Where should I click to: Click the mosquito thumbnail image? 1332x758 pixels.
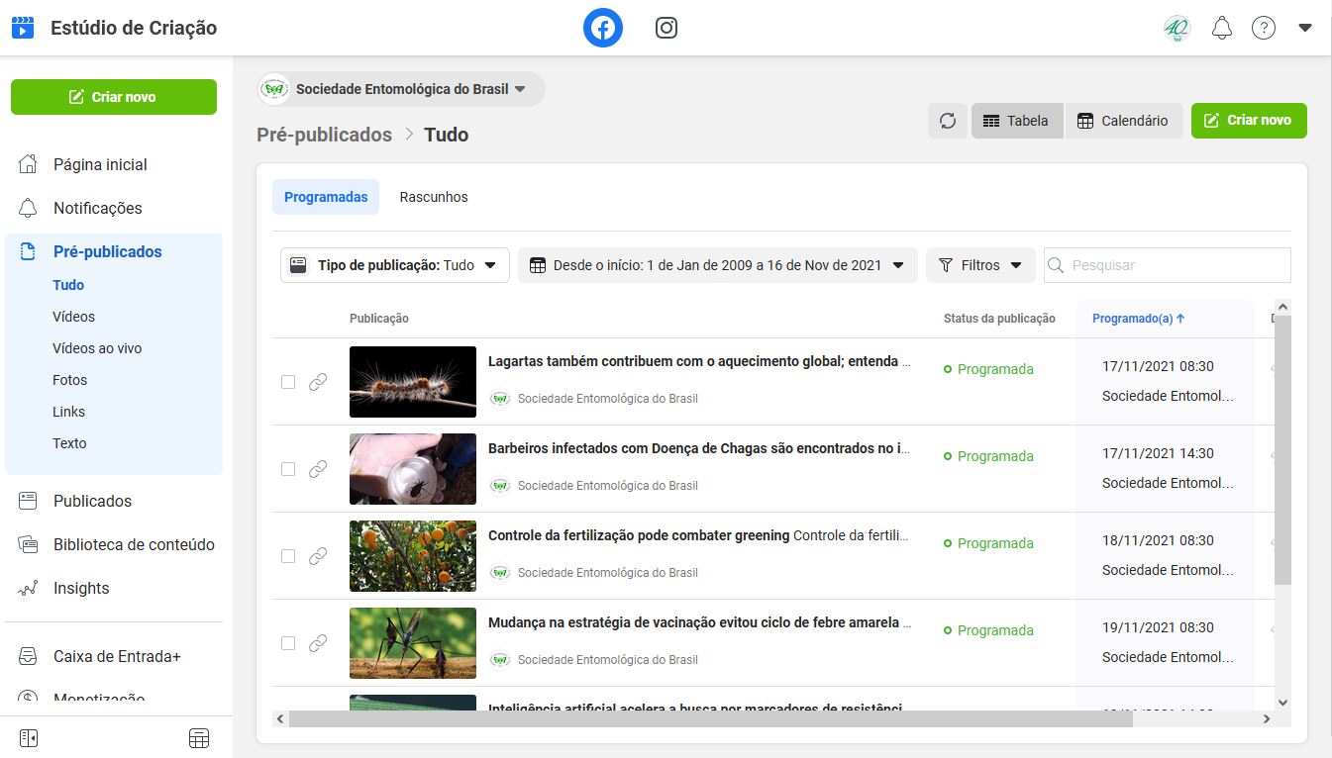click(413, 643)
